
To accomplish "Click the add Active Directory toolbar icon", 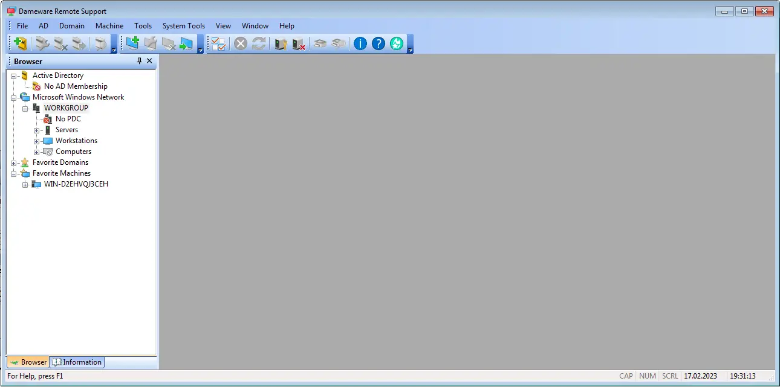I will (21, 43).
